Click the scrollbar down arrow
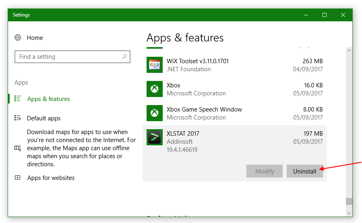362x223 pixels. tap(349, 213)
